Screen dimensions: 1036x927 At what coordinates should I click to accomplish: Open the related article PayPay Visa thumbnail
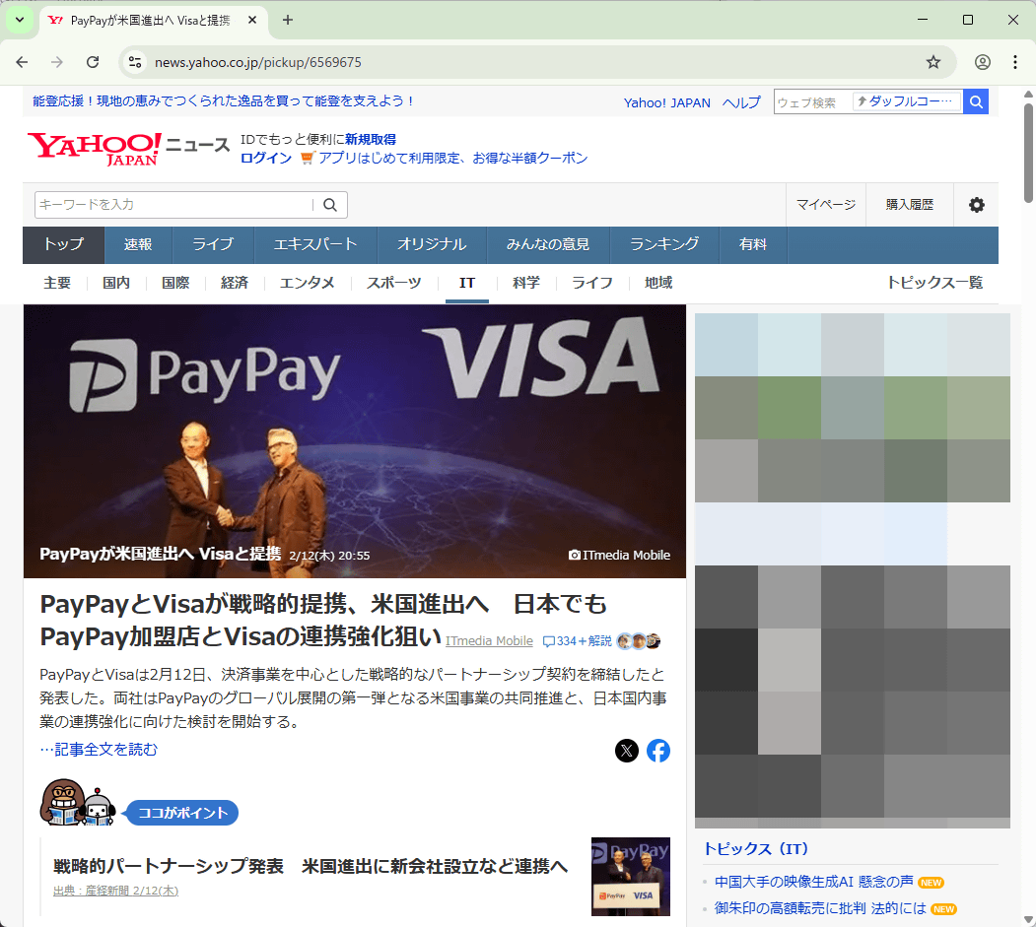tap(630, 876)
